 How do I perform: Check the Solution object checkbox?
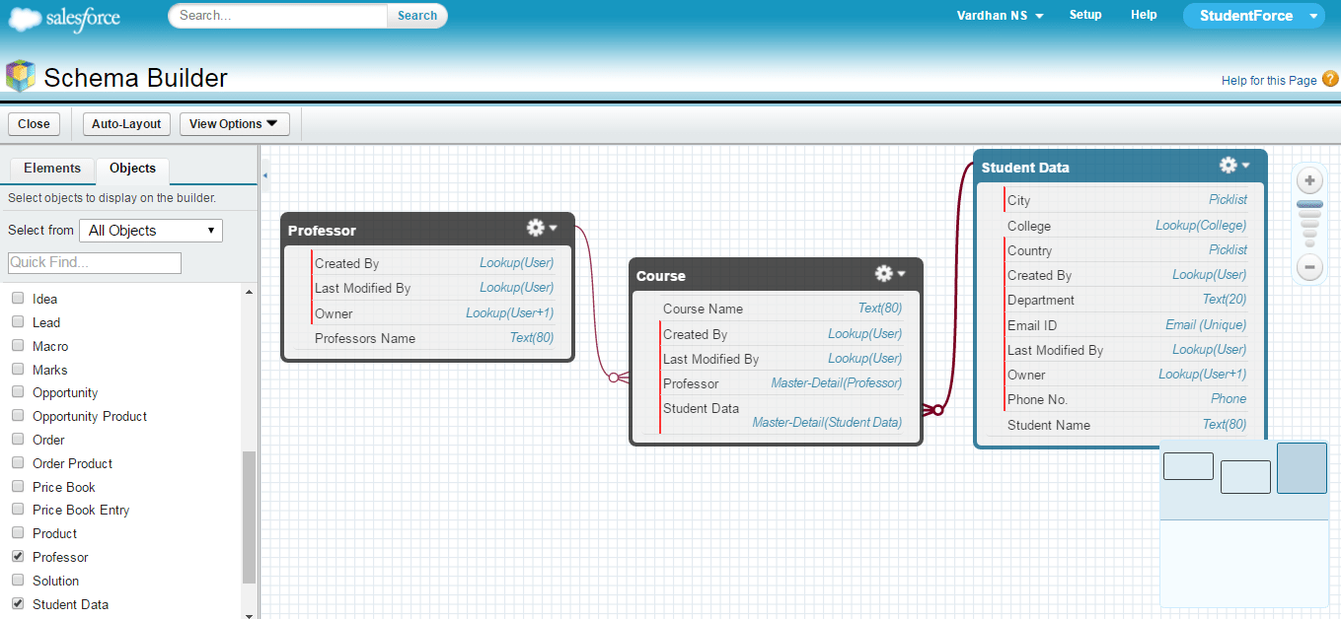(17, 580)
